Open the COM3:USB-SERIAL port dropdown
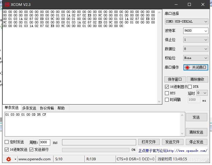Screen dimensions: 212x165 coord(186,21)
